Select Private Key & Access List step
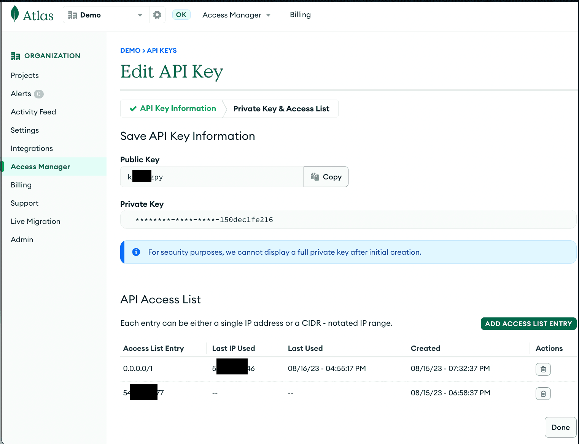Screen dimensions: 579x444 (281, 109)
